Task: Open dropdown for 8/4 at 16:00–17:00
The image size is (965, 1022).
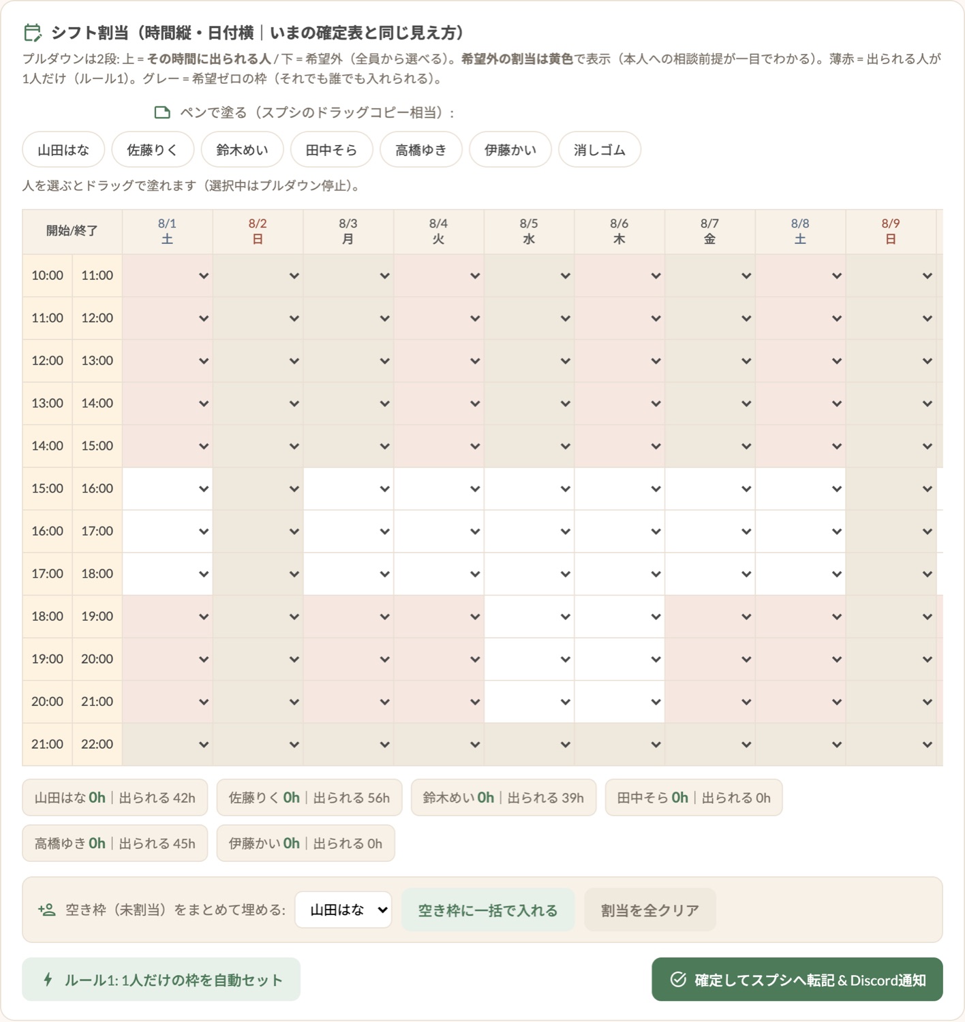Action: (x=439, y=531)
